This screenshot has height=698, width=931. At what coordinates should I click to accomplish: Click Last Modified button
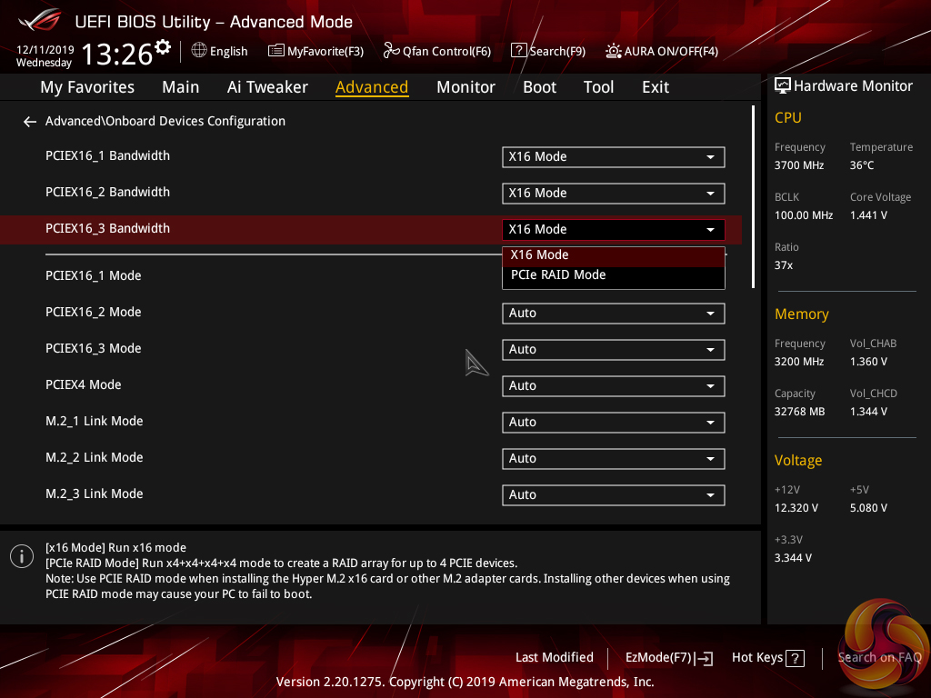click(555, 658)
